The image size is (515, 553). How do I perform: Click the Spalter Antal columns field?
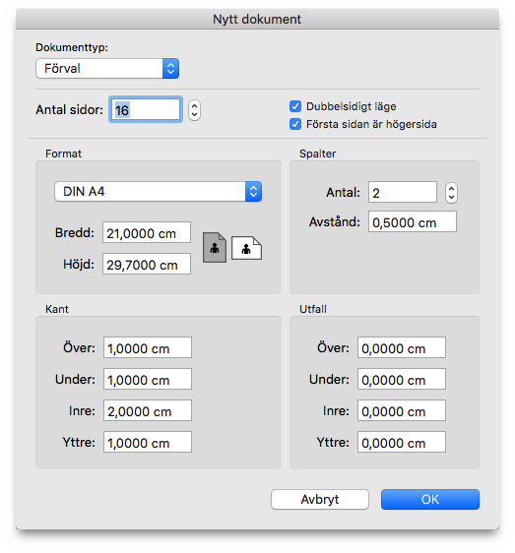[403, 192]
